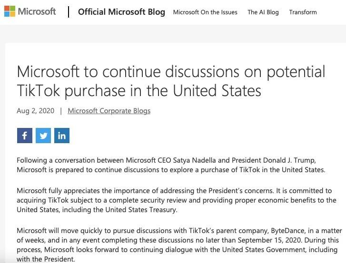Click 'United States Treasury' in the second paragraph

click(141, 210)
